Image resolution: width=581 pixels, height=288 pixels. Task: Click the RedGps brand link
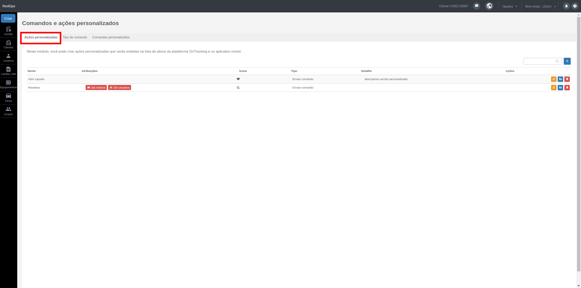(x=9, y=6)
